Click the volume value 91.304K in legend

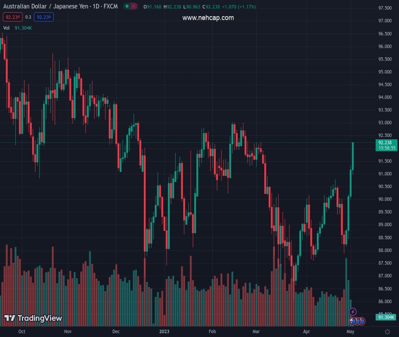coord(23,28)
